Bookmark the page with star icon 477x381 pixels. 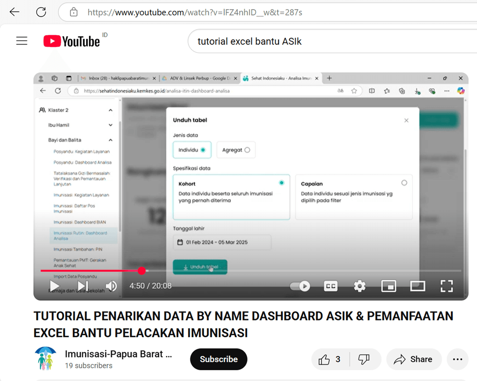coord(354,91)
